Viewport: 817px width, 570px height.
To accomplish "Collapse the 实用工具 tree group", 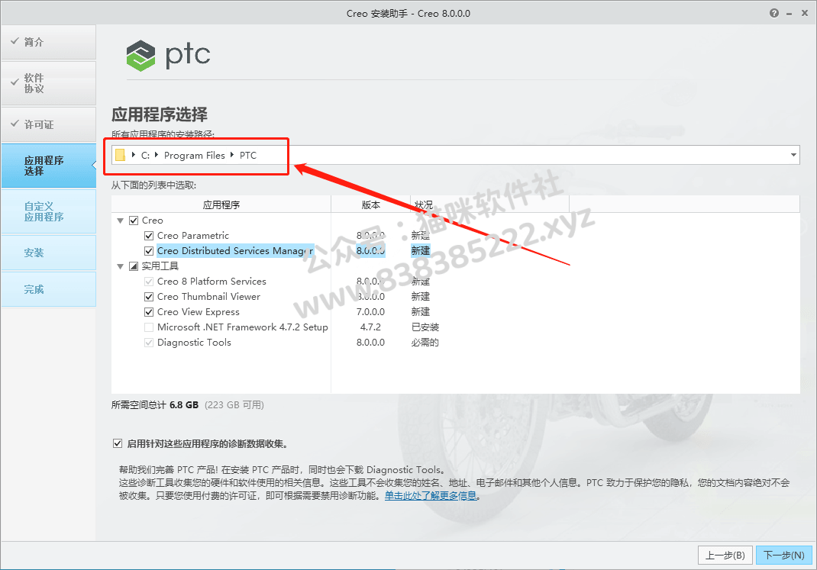I will pyautogui.click(x=121, y=266).
